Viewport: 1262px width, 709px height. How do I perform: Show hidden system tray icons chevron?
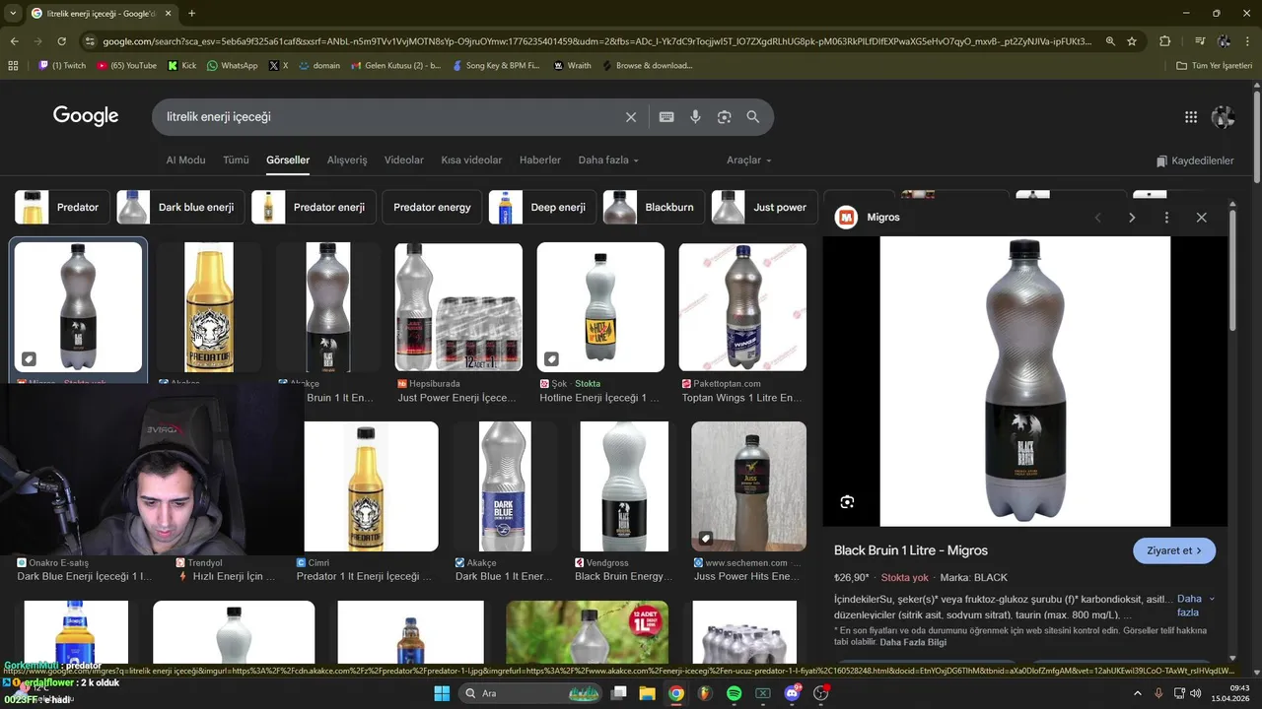point(1137,693)
